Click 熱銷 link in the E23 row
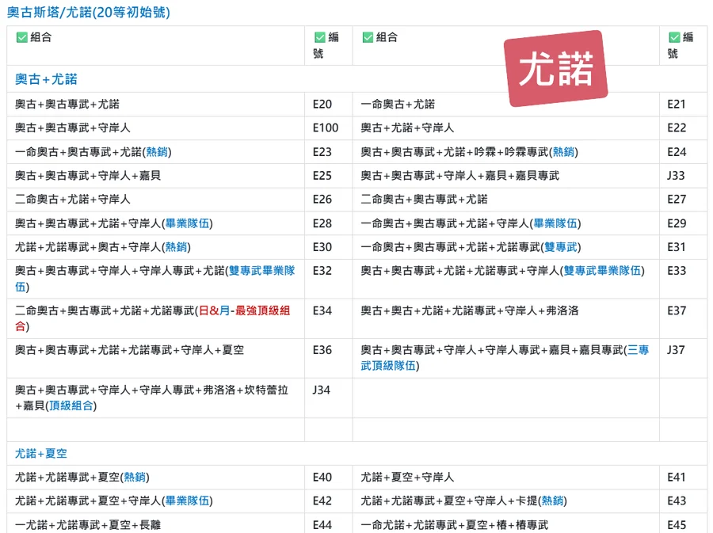 (158, 152)
